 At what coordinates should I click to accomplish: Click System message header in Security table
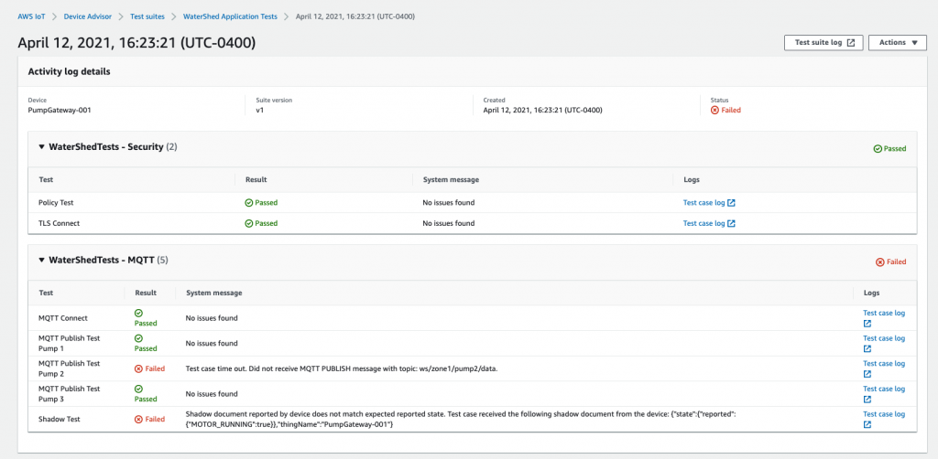[451, 179]
